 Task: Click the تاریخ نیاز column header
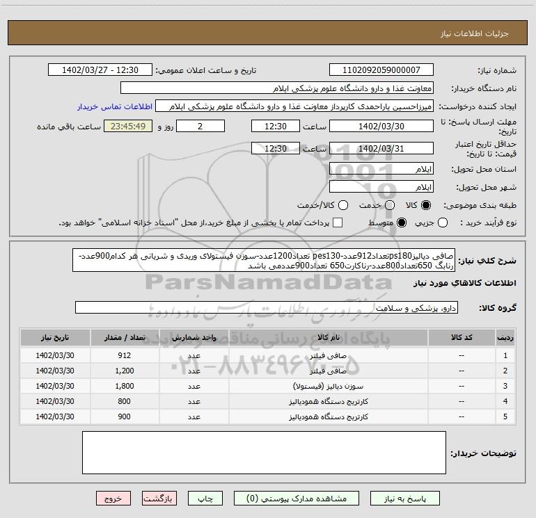click(x=55, y=337)
